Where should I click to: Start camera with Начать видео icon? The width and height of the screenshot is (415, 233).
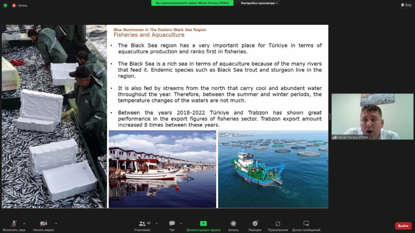click(x=43, y=224)
